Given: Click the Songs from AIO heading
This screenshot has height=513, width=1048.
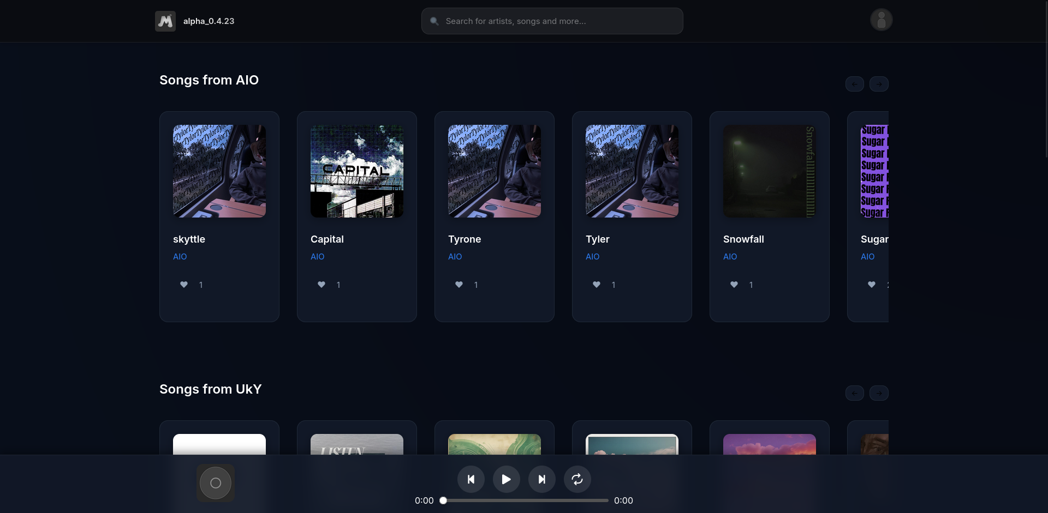Looking at the screenshot, I should coord(209,80).
